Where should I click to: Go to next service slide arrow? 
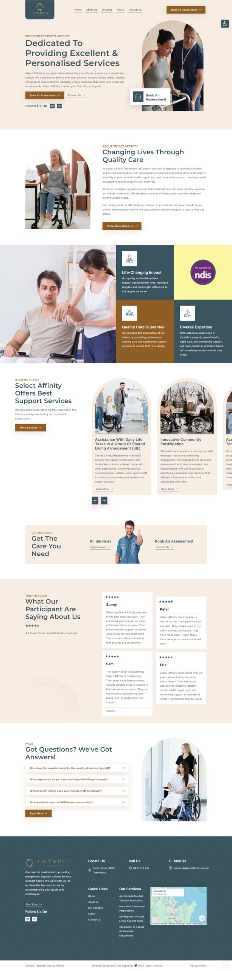pos(104,501)
